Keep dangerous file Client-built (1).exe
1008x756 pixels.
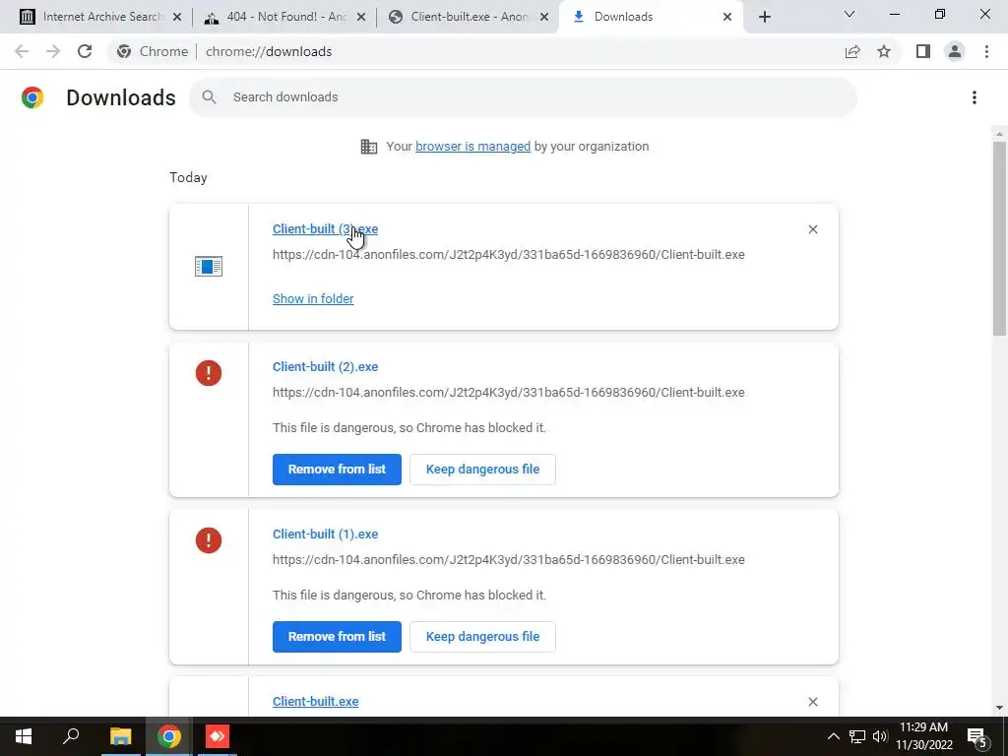(x=482, y=637)
